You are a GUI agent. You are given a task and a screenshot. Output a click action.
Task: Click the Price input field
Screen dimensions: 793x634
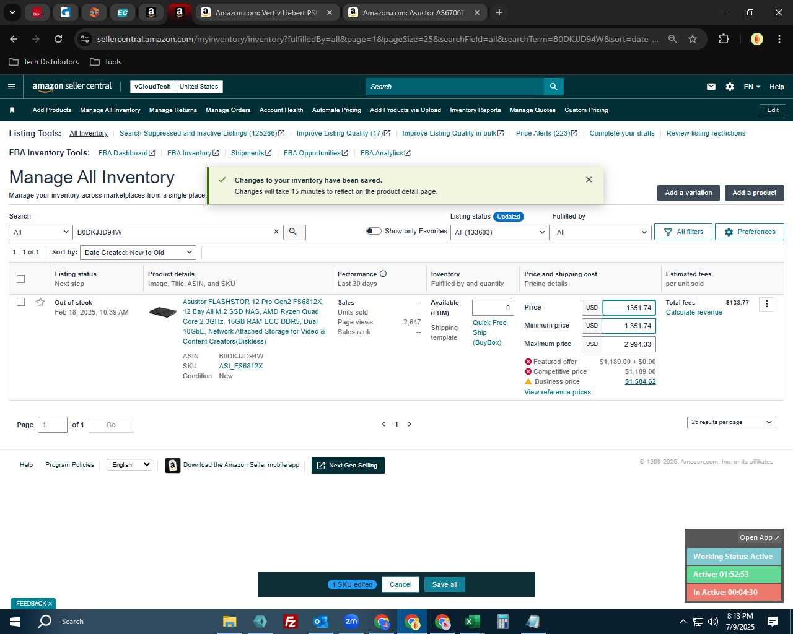tap(629, 308)
